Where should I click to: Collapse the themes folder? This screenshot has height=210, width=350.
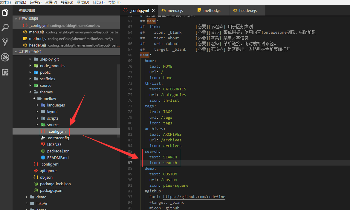click(x=46, y=92)
